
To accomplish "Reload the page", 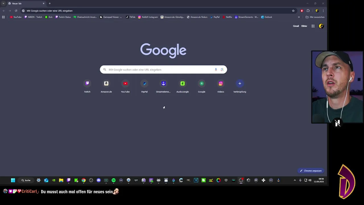I will click(16, 11).
